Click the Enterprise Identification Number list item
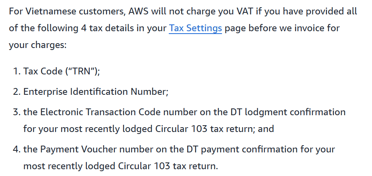Viewport: 372px width, 176px height. click(96, 92)
